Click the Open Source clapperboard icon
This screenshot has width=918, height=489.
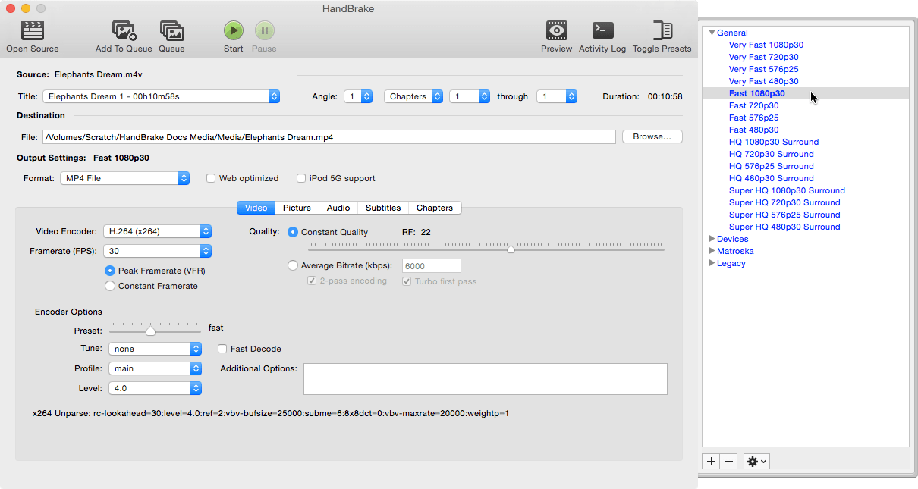click(32, 30)
